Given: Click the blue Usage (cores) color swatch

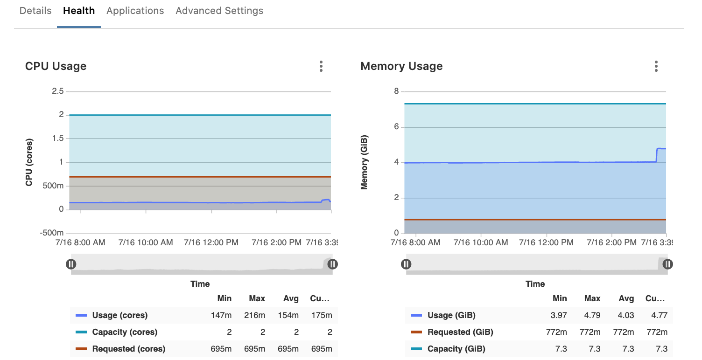Looking at the screenshot, I should pos(81,315).
